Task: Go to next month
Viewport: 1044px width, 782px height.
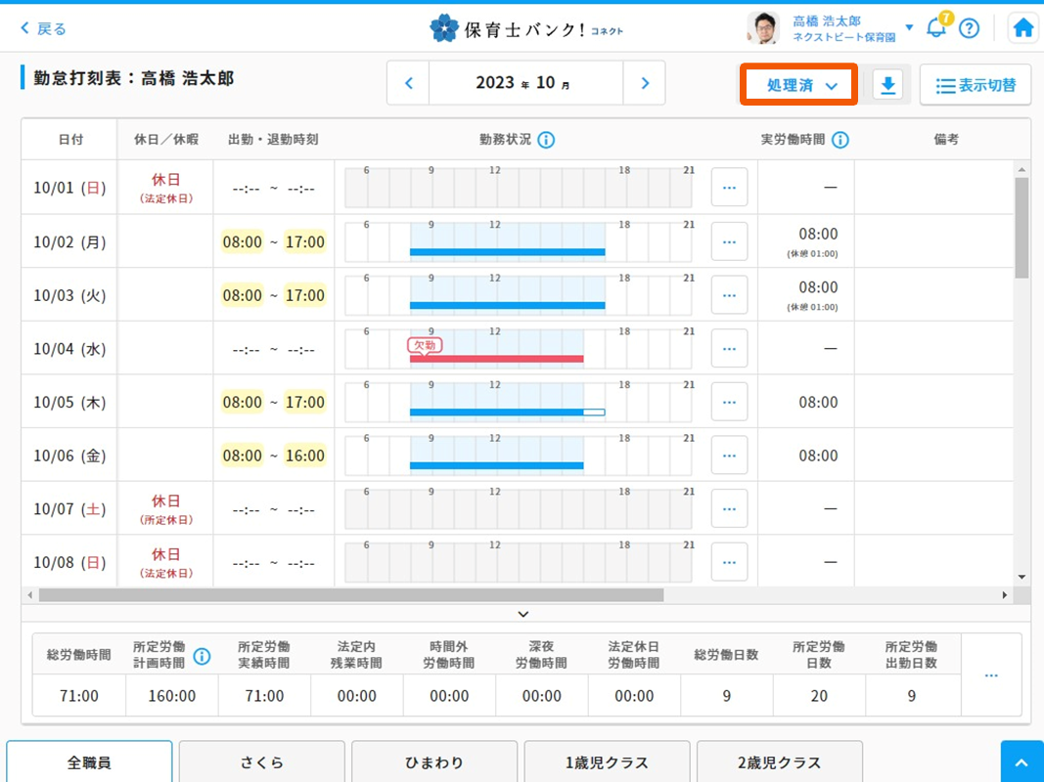Action: (645, 83)
